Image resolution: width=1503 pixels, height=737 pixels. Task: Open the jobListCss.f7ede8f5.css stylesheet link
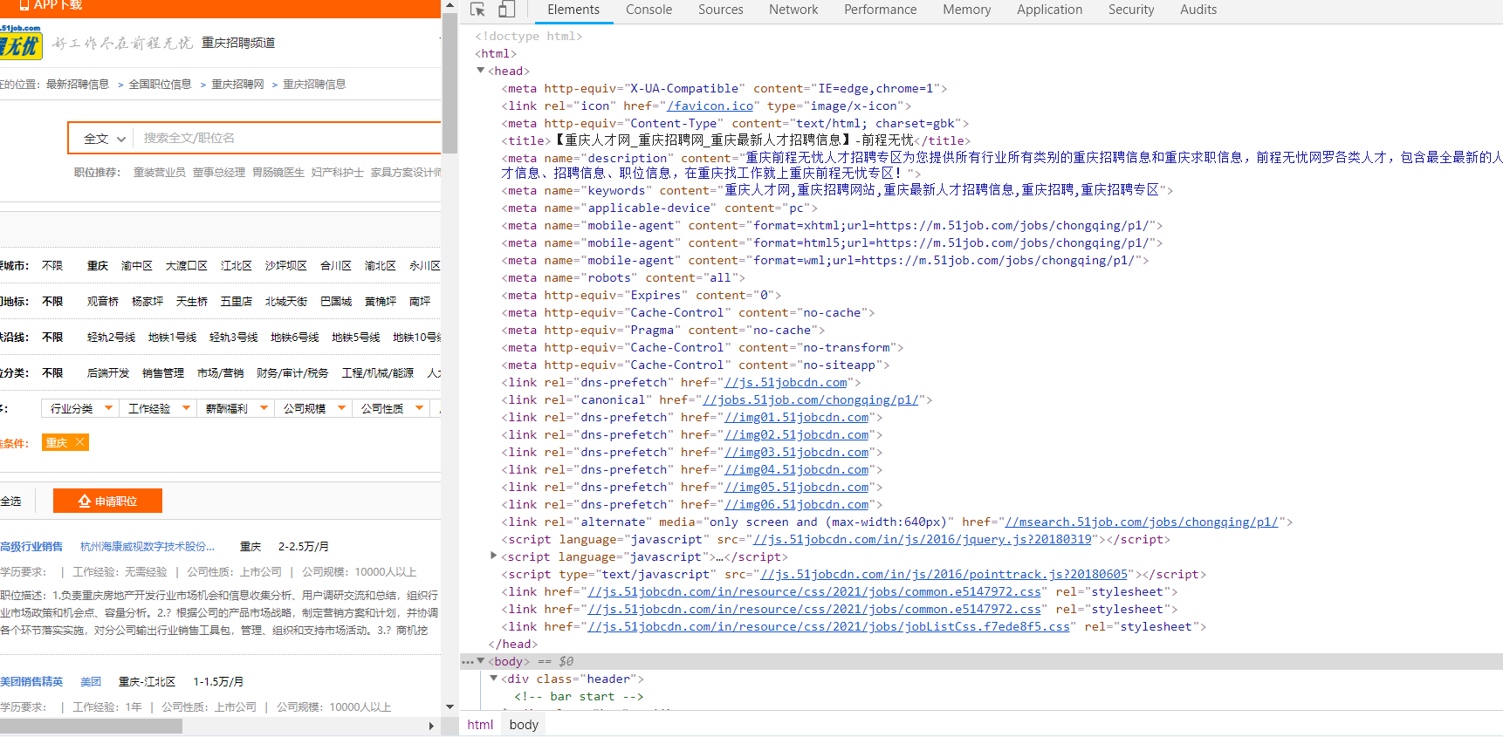pos(828,627)
